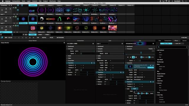The image size is (189, 106).
Task: Click preset icon on Clip Transform header
Action: [151, 82]
